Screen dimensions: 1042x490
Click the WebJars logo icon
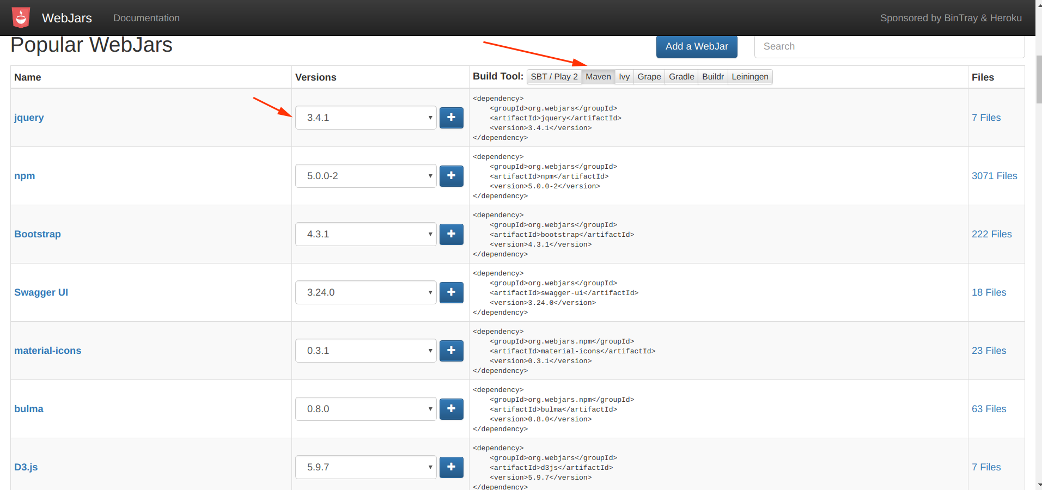click(x=21, y=17)
